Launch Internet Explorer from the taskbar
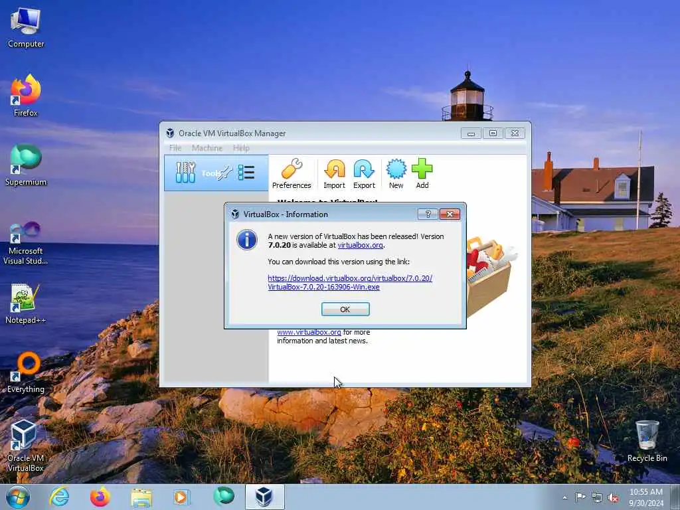 click(59, 497)
